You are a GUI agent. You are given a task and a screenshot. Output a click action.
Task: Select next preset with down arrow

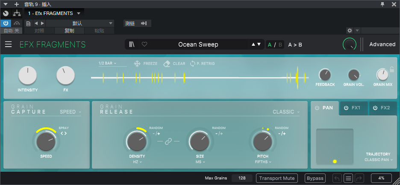coord(259,44)
